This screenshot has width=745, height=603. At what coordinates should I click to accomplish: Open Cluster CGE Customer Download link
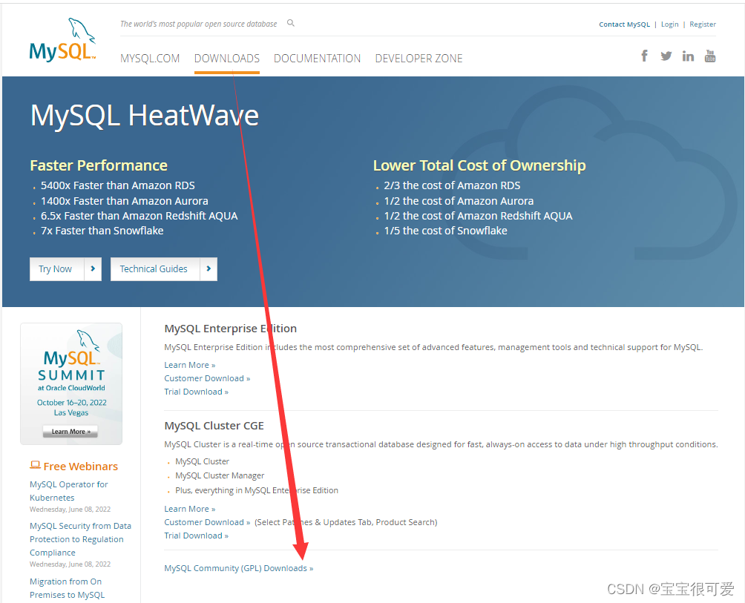pos(207,522)
